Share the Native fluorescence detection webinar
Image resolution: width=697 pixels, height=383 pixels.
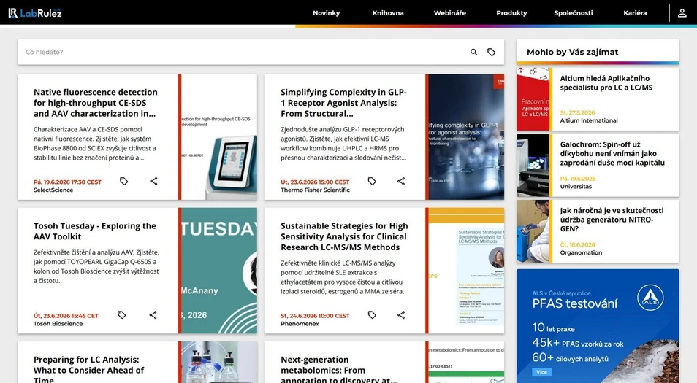(153, 181)
